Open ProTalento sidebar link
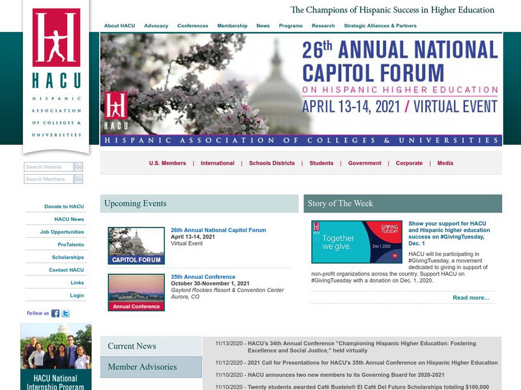 tap(71, 244)
